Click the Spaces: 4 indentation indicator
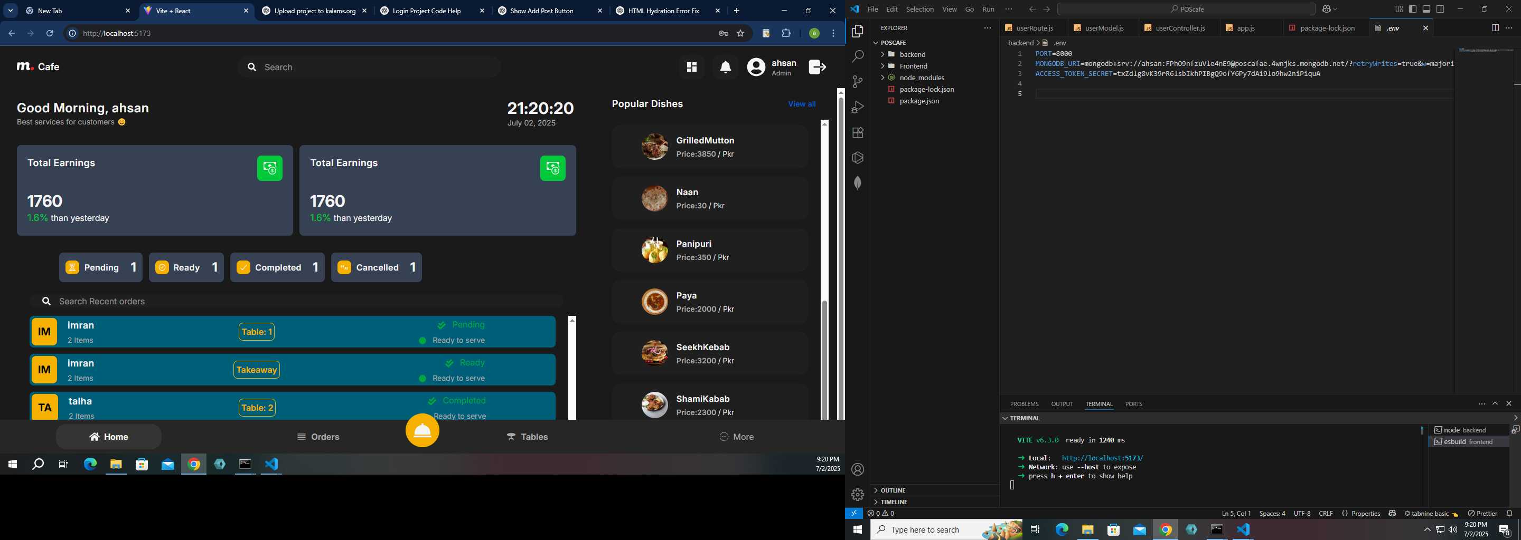 click(1272, 514)
